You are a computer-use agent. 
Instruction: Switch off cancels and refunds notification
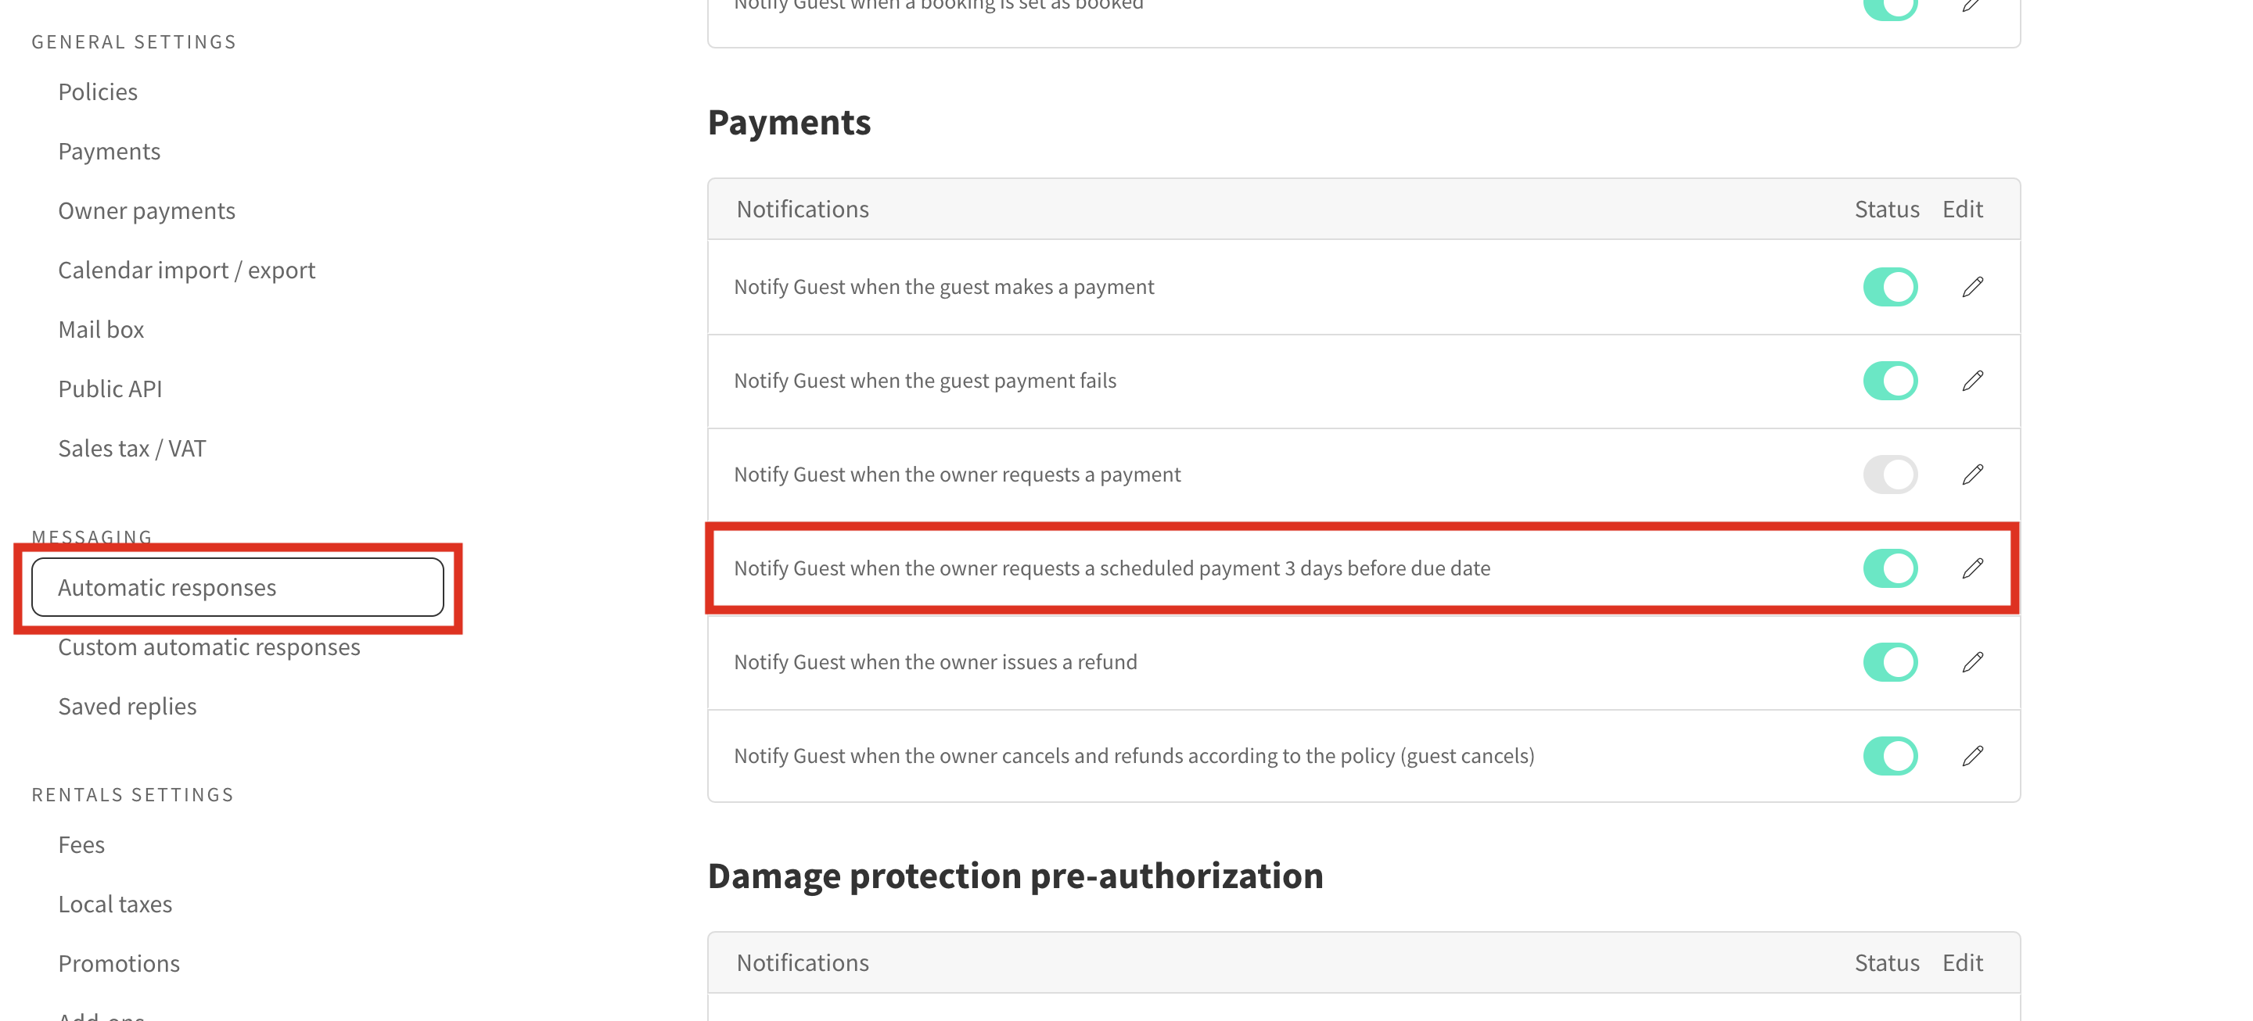point(1890,755)
